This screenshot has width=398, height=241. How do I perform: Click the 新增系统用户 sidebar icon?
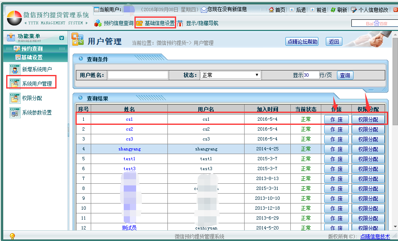[x=15, y=69]
